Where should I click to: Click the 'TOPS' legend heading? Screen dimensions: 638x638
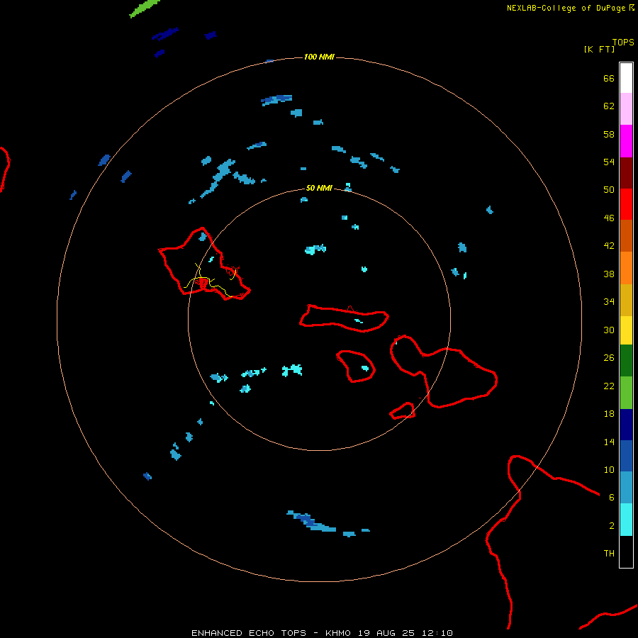click(623, 42)
